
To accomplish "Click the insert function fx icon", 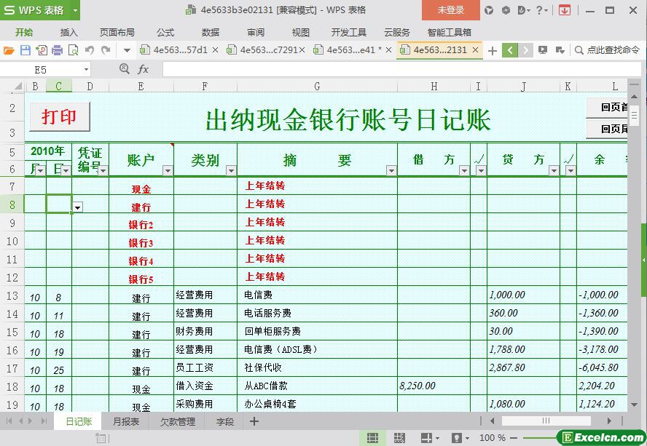I will [x=143, y=69].
